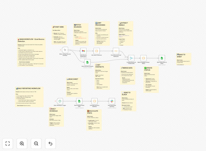Viewport: 206px width, 151px height.
Task: Select the FETCH BOUNCES sticky note
Action: (x=81, y=34)
